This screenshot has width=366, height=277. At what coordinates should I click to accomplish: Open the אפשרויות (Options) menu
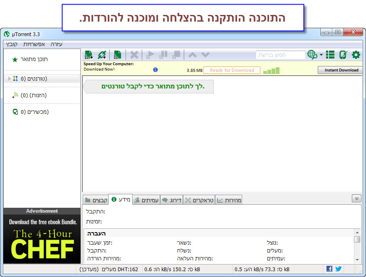[34, 44]
